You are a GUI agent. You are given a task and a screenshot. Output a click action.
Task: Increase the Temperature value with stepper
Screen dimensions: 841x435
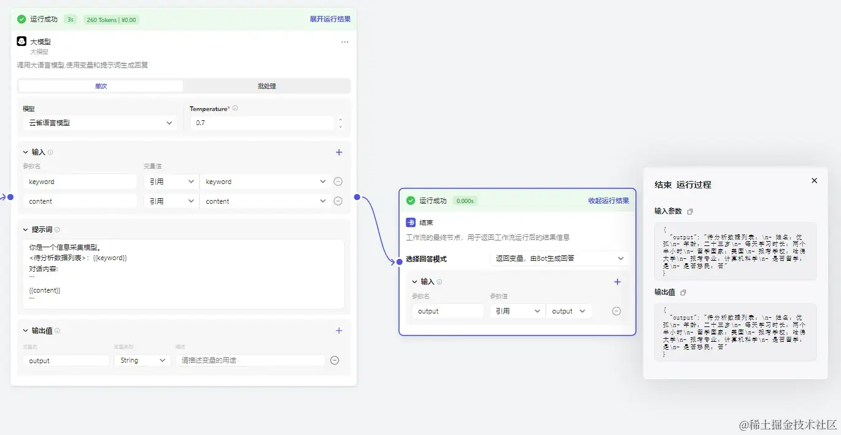(x=340, y=120)
